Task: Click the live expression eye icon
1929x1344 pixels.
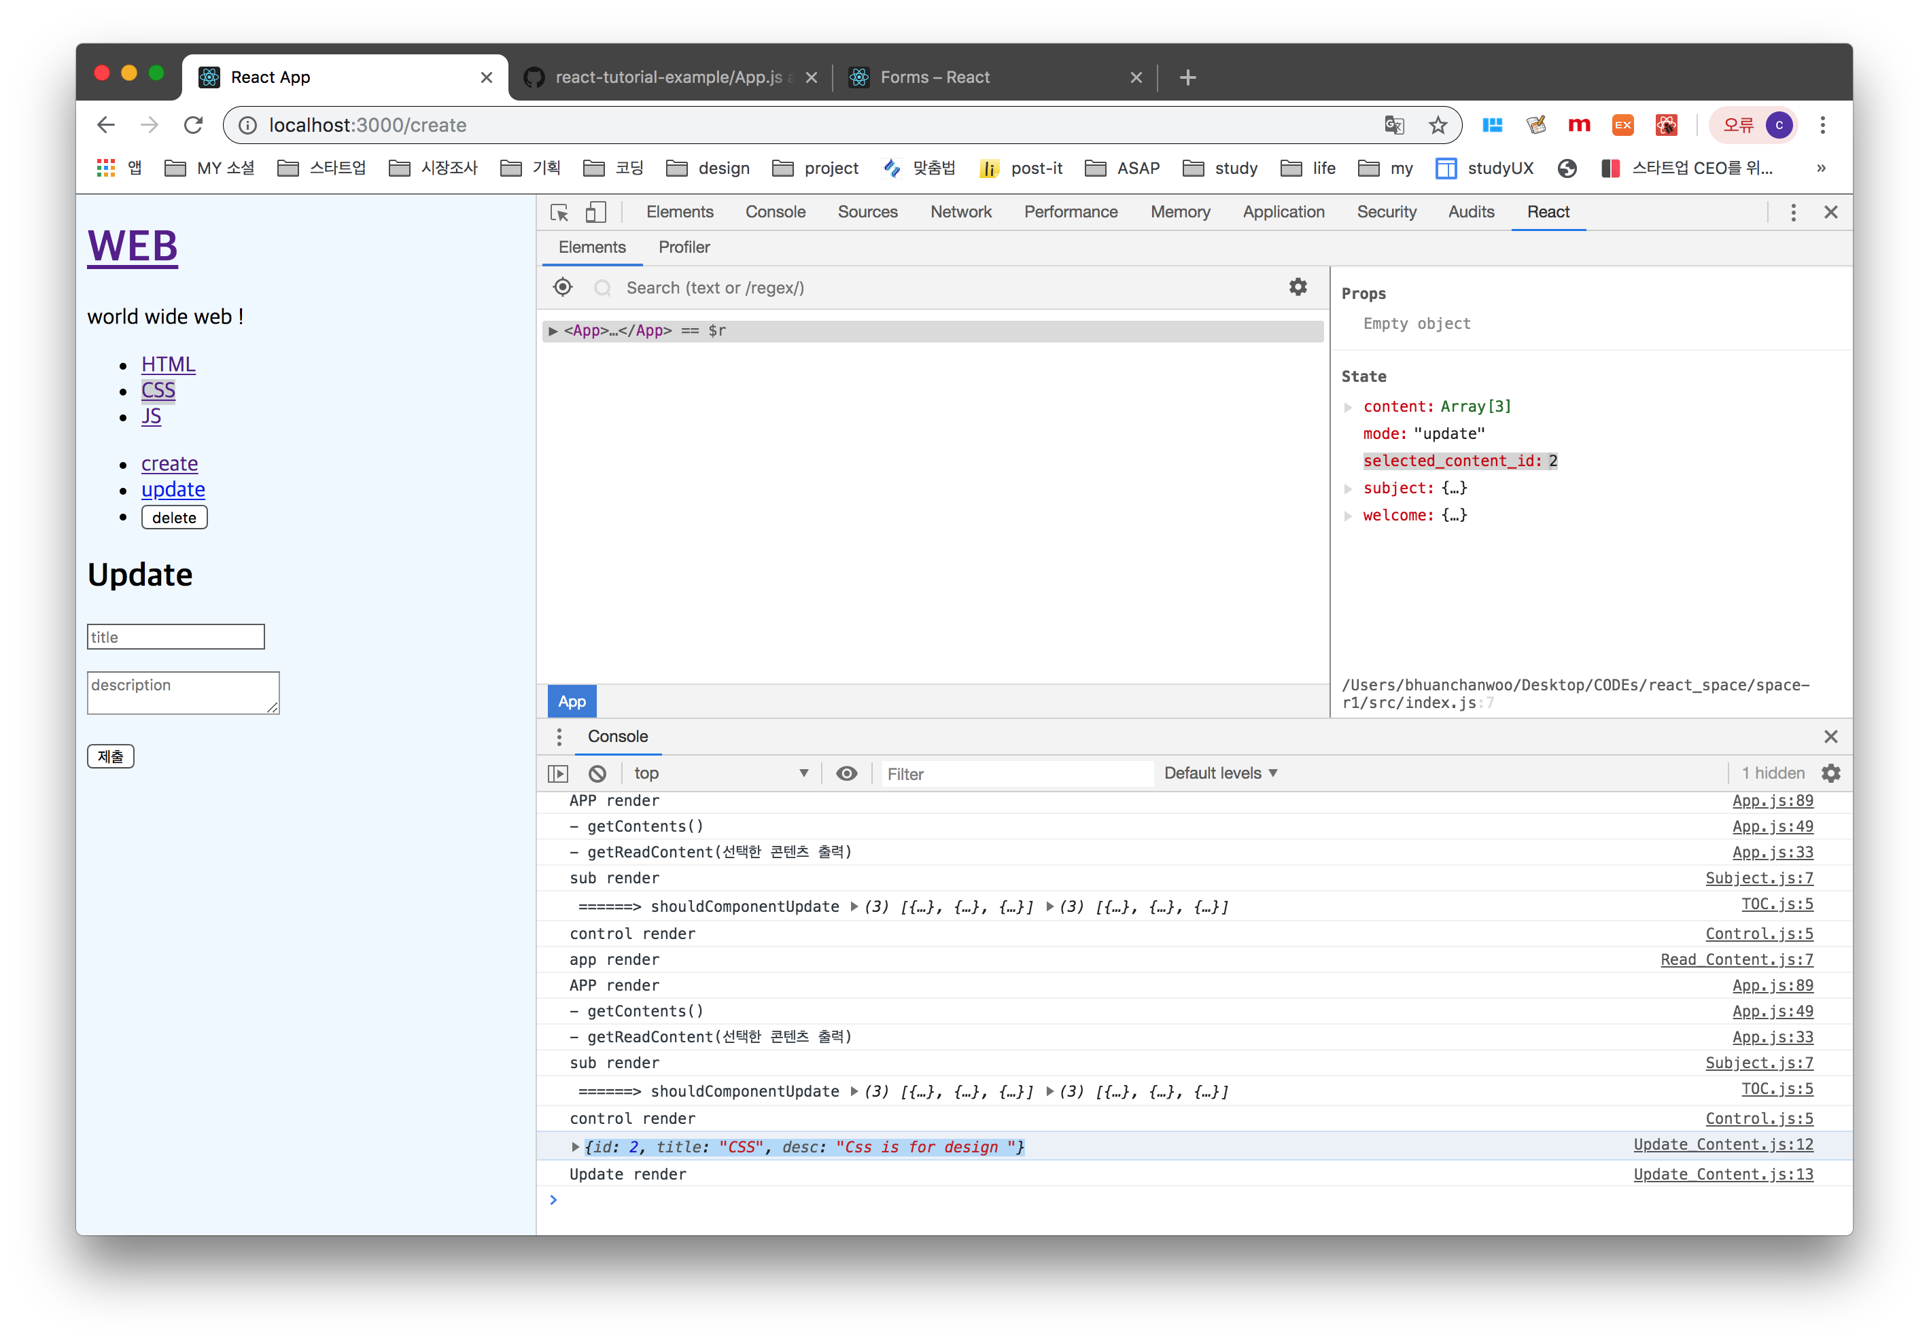Action: [847, 774]
